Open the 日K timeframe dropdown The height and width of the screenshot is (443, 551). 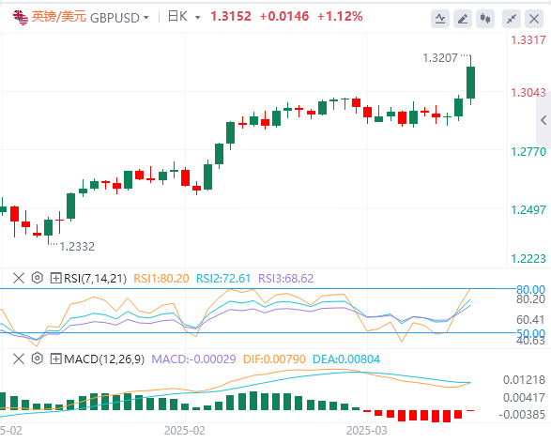coord(184,17)
